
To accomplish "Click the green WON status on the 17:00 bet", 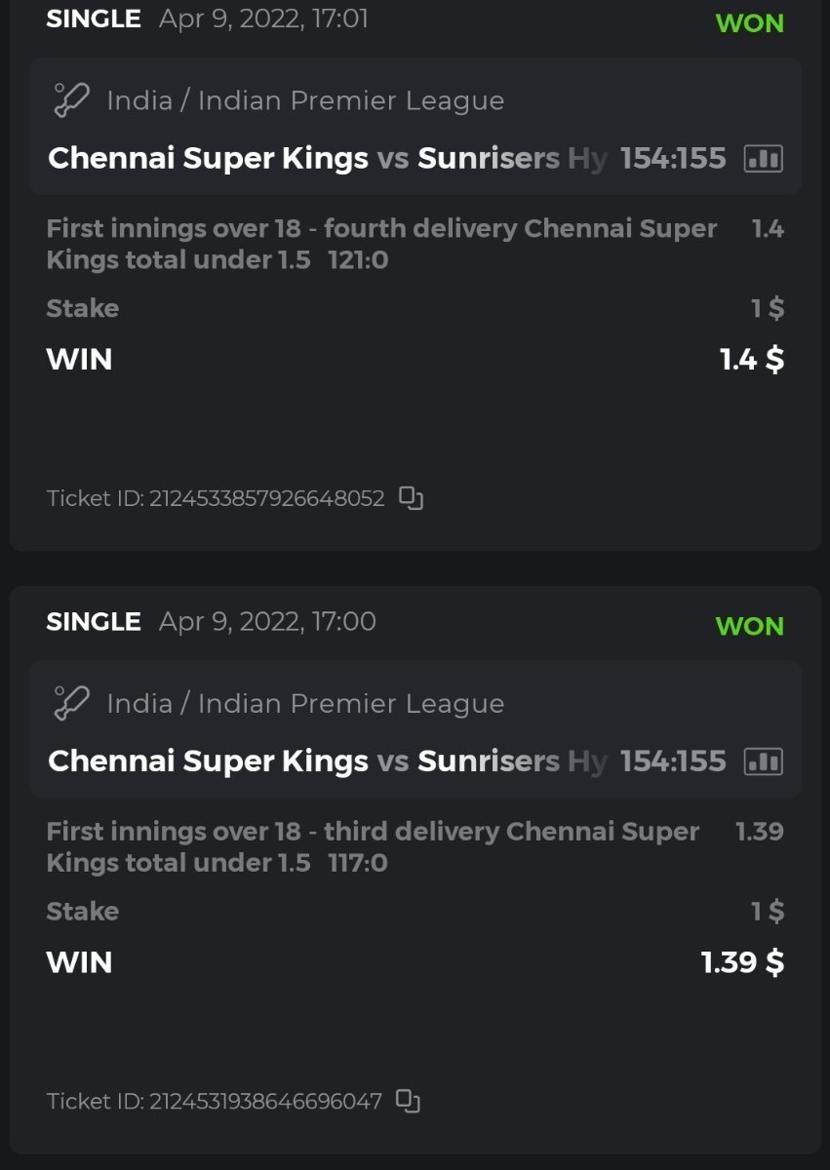I will coord(749,626).
